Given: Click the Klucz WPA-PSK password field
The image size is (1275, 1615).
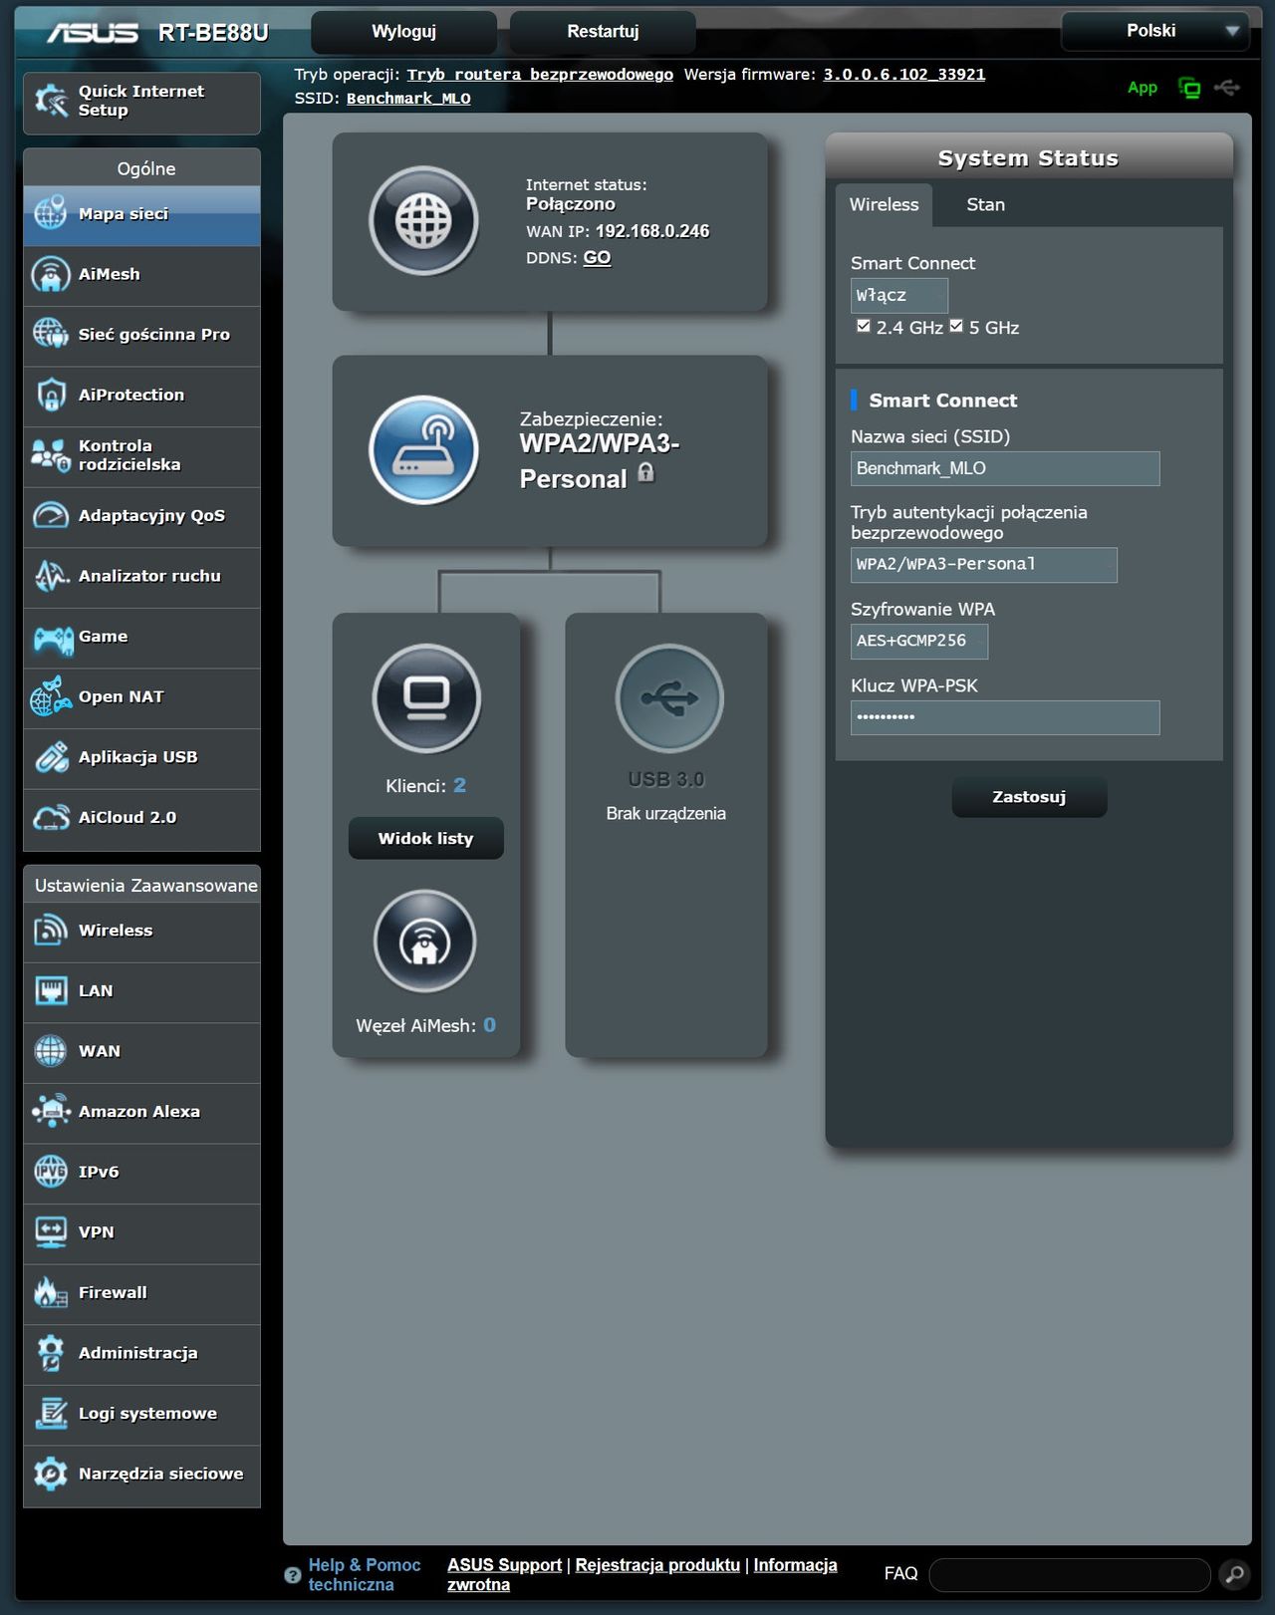Looking at the screenshot, I should pos(1004,717).
